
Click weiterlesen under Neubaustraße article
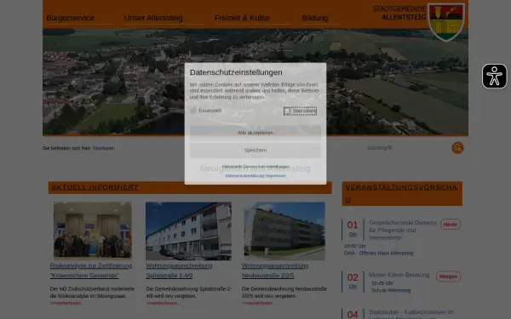[x=257, y=303]
